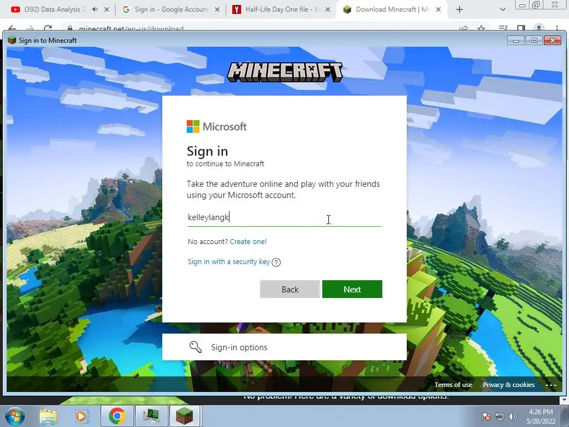The height and width of the screenshot is (427, 569).
Task: Maximize the Sign in to Minecraft window
Action: pyautogui.click(x=534, y=40)
